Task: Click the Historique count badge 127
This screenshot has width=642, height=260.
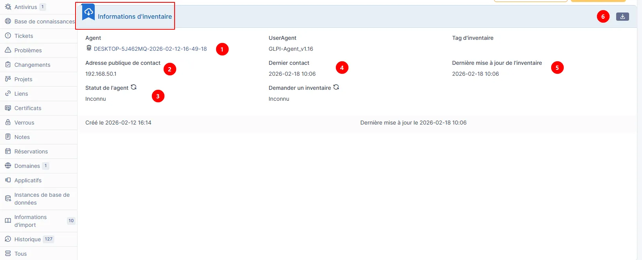Action: [49, 239]
